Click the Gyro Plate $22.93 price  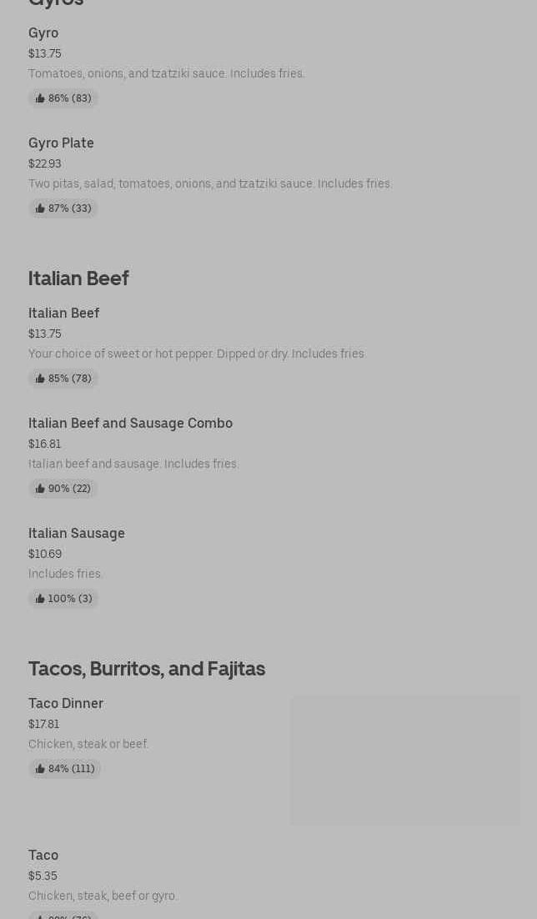coord(45,163)
